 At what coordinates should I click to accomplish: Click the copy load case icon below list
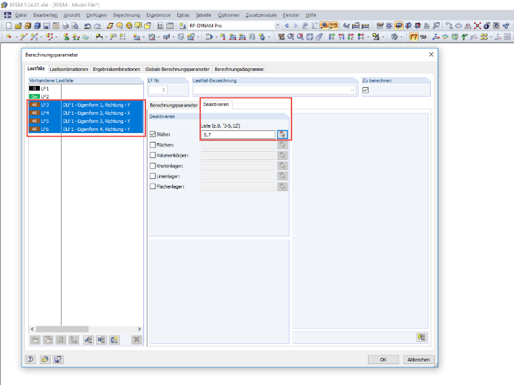click(x=48, y=340)
